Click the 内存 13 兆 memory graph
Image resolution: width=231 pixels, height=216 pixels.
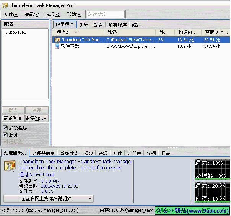pyautogui.click(x=212, y=192)
